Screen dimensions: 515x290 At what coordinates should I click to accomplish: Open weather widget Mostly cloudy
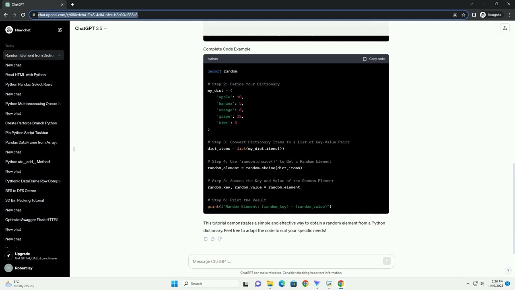click(x=19, y=284)
